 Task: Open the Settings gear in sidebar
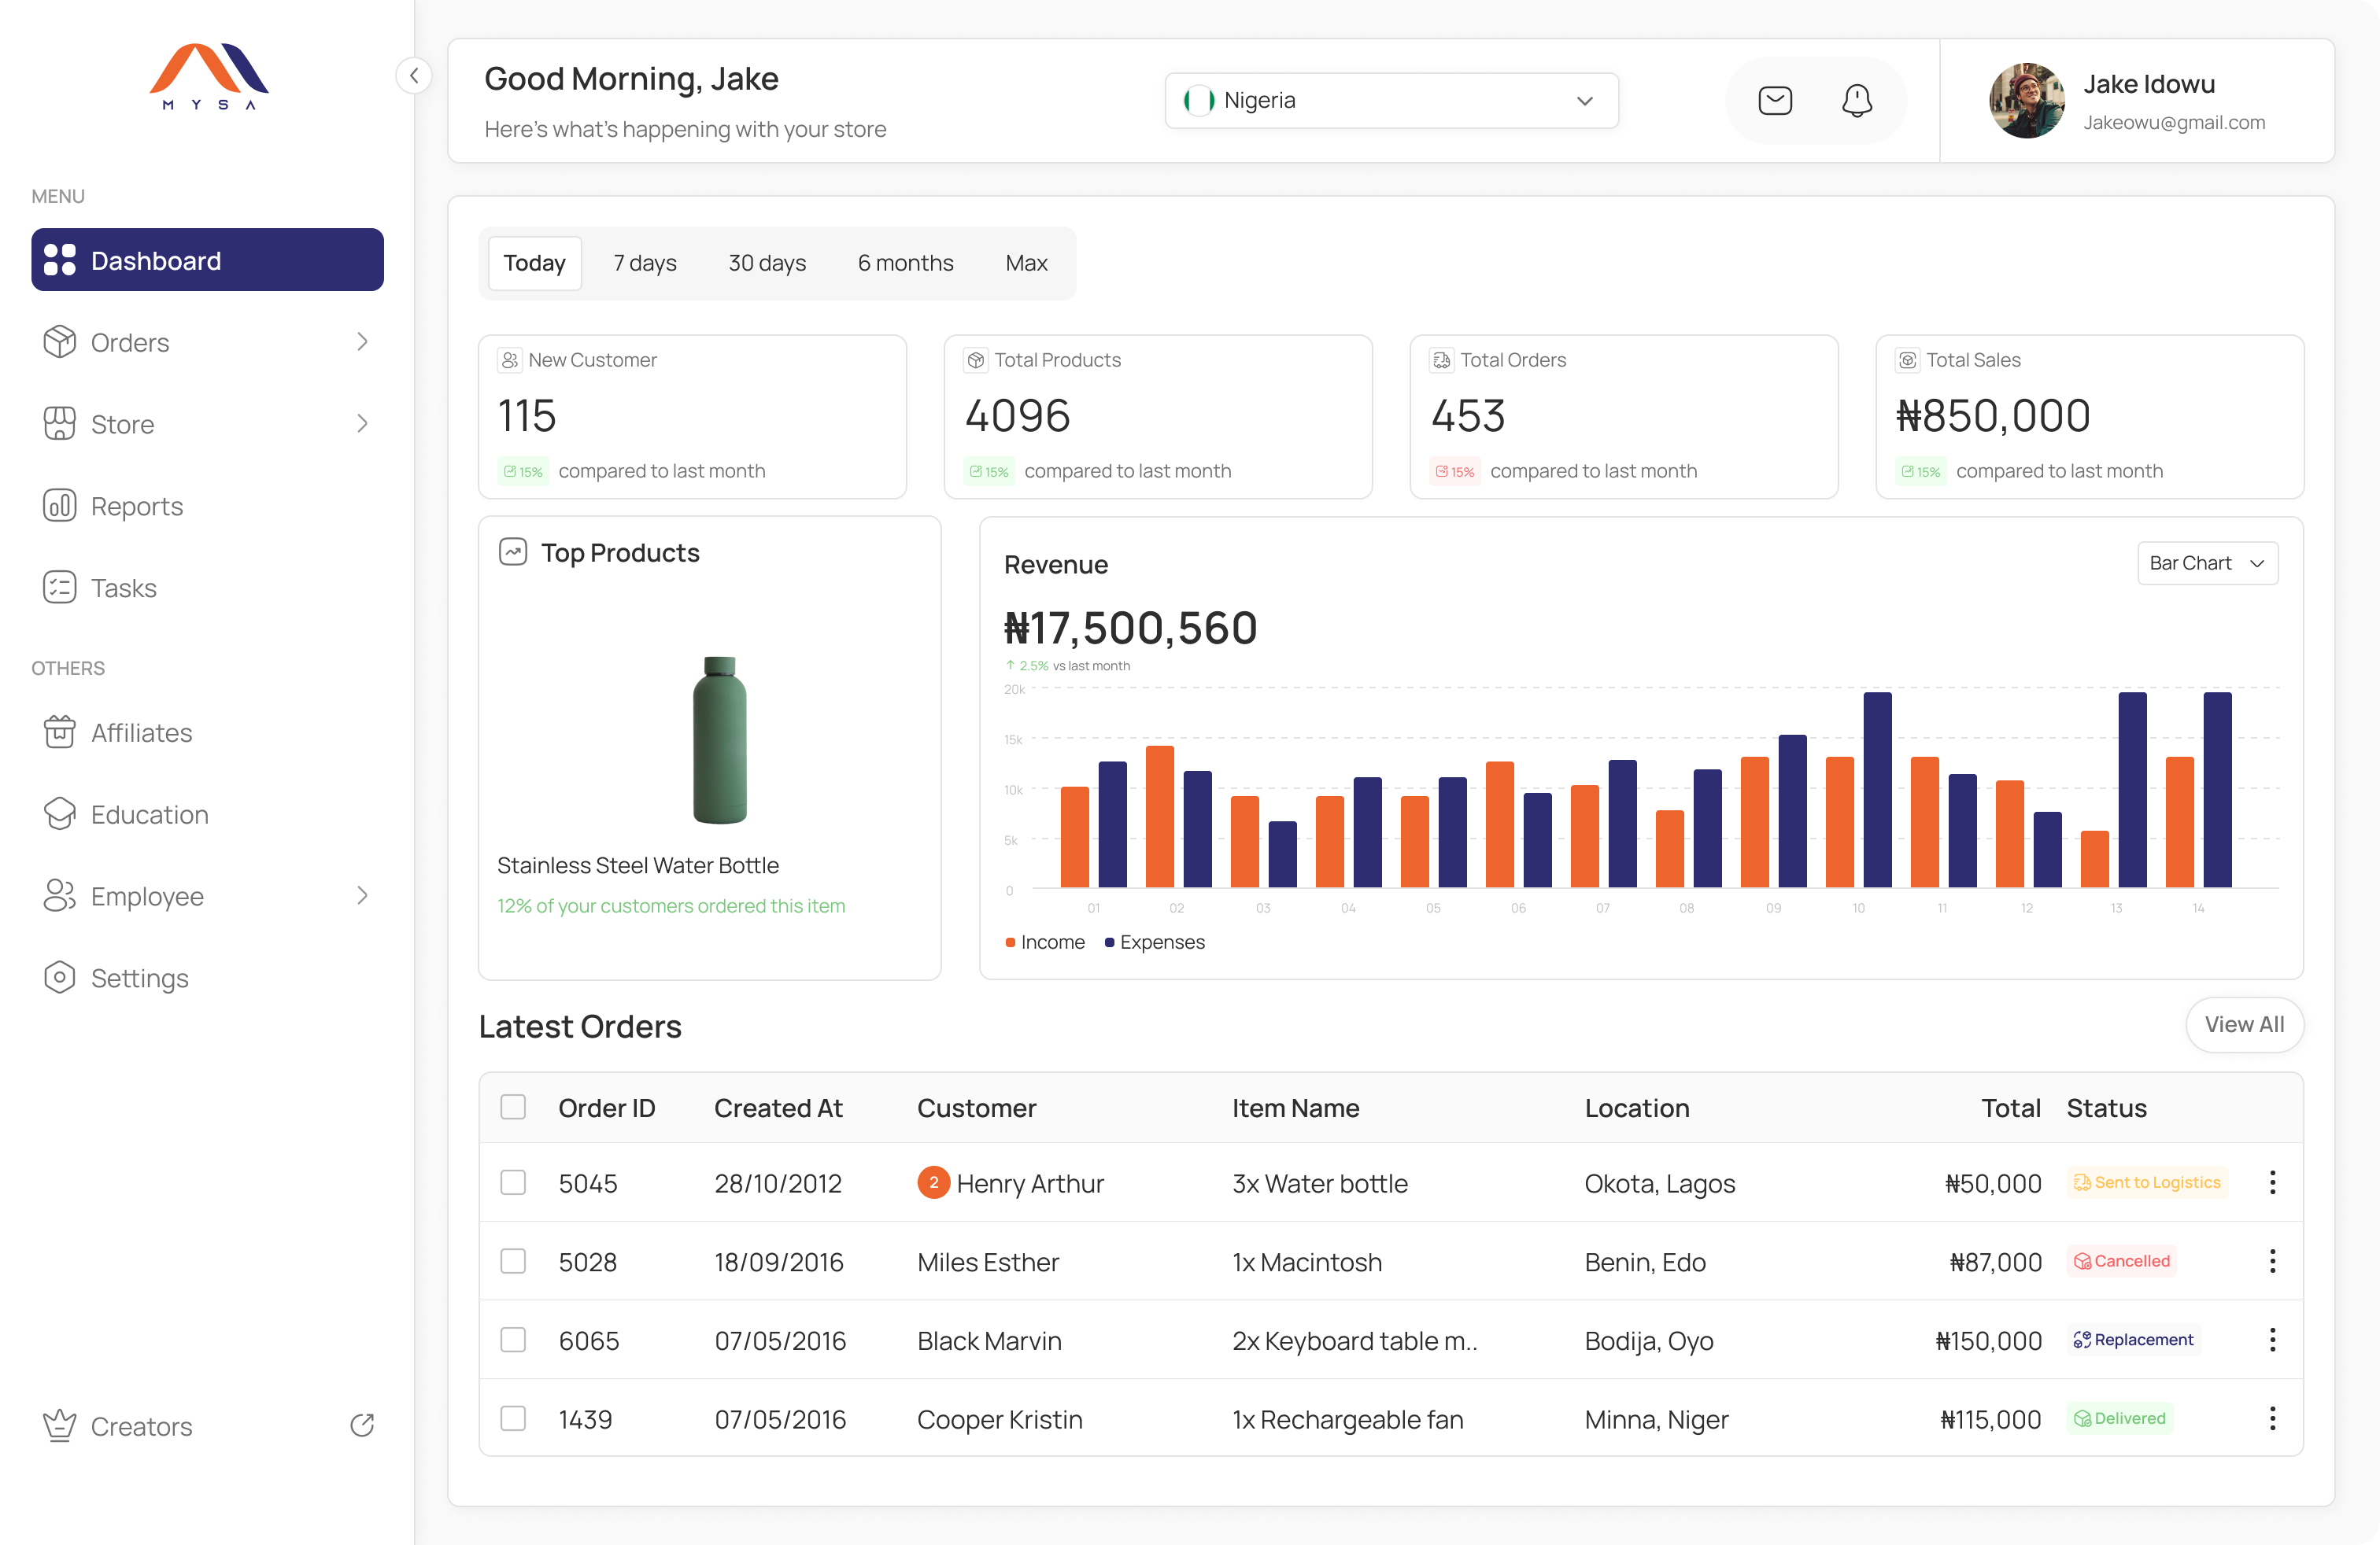coord(59,977)
